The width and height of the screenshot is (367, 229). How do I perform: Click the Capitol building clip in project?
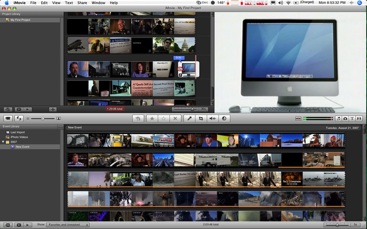coord(185,45)
